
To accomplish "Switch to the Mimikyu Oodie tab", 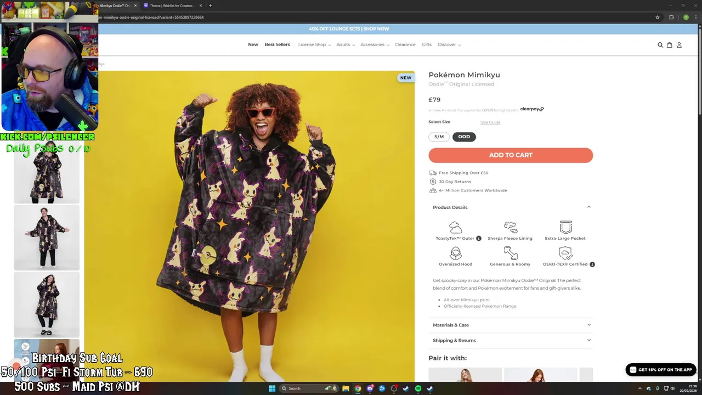I will pyautogui.click(x=116, y=5).
